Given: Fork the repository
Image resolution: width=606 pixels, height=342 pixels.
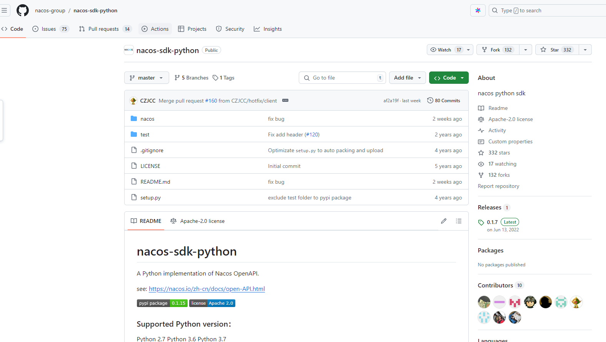Looking at the screenshot, I should coord(498,50).
